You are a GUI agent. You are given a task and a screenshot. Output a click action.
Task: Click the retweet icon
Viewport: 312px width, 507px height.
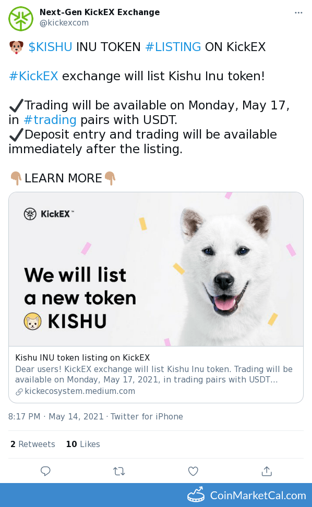[119, 471]
